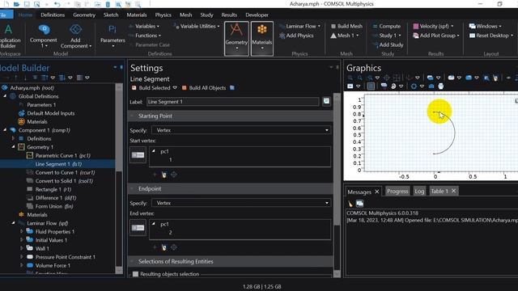Open the Results ribbon tab

(x=229, y=15)
